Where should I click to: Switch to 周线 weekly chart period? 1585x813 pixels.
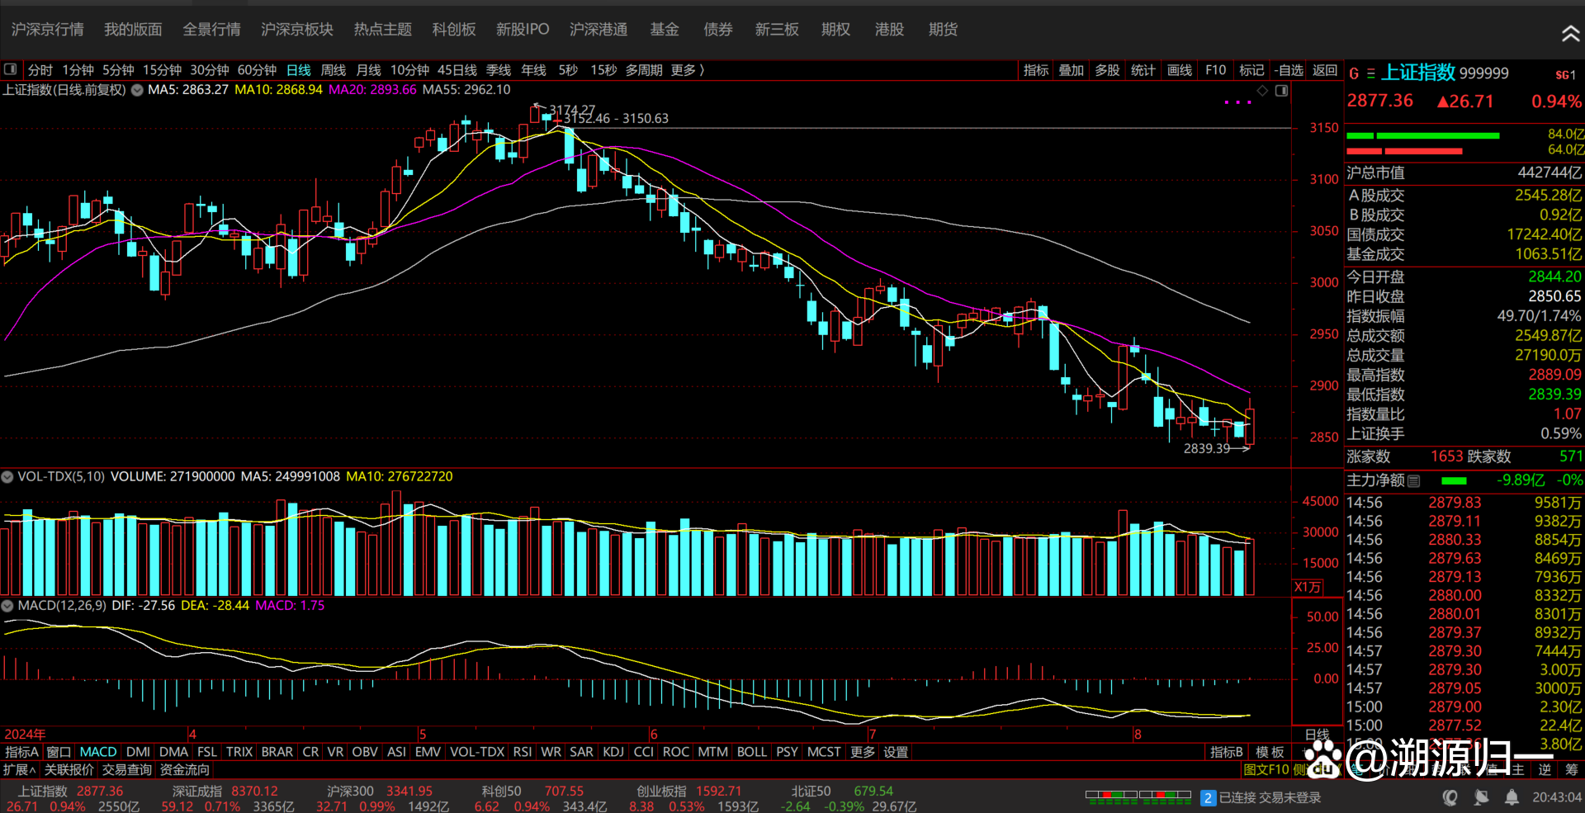[x=333, y=70]
